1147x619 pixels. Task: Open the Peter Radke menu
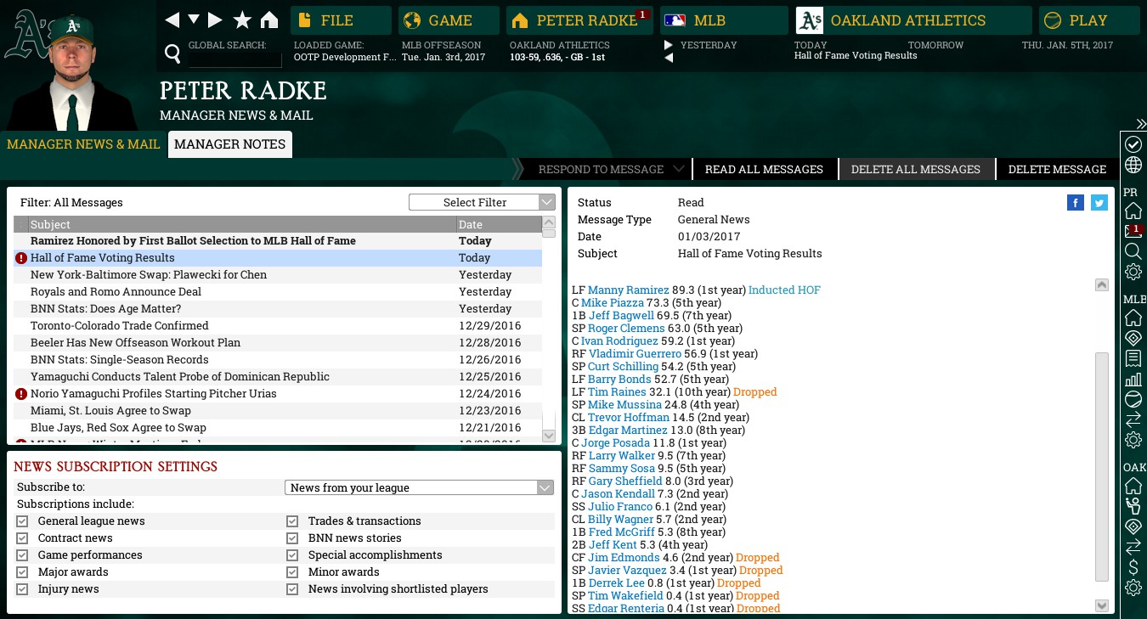[579, 20]
